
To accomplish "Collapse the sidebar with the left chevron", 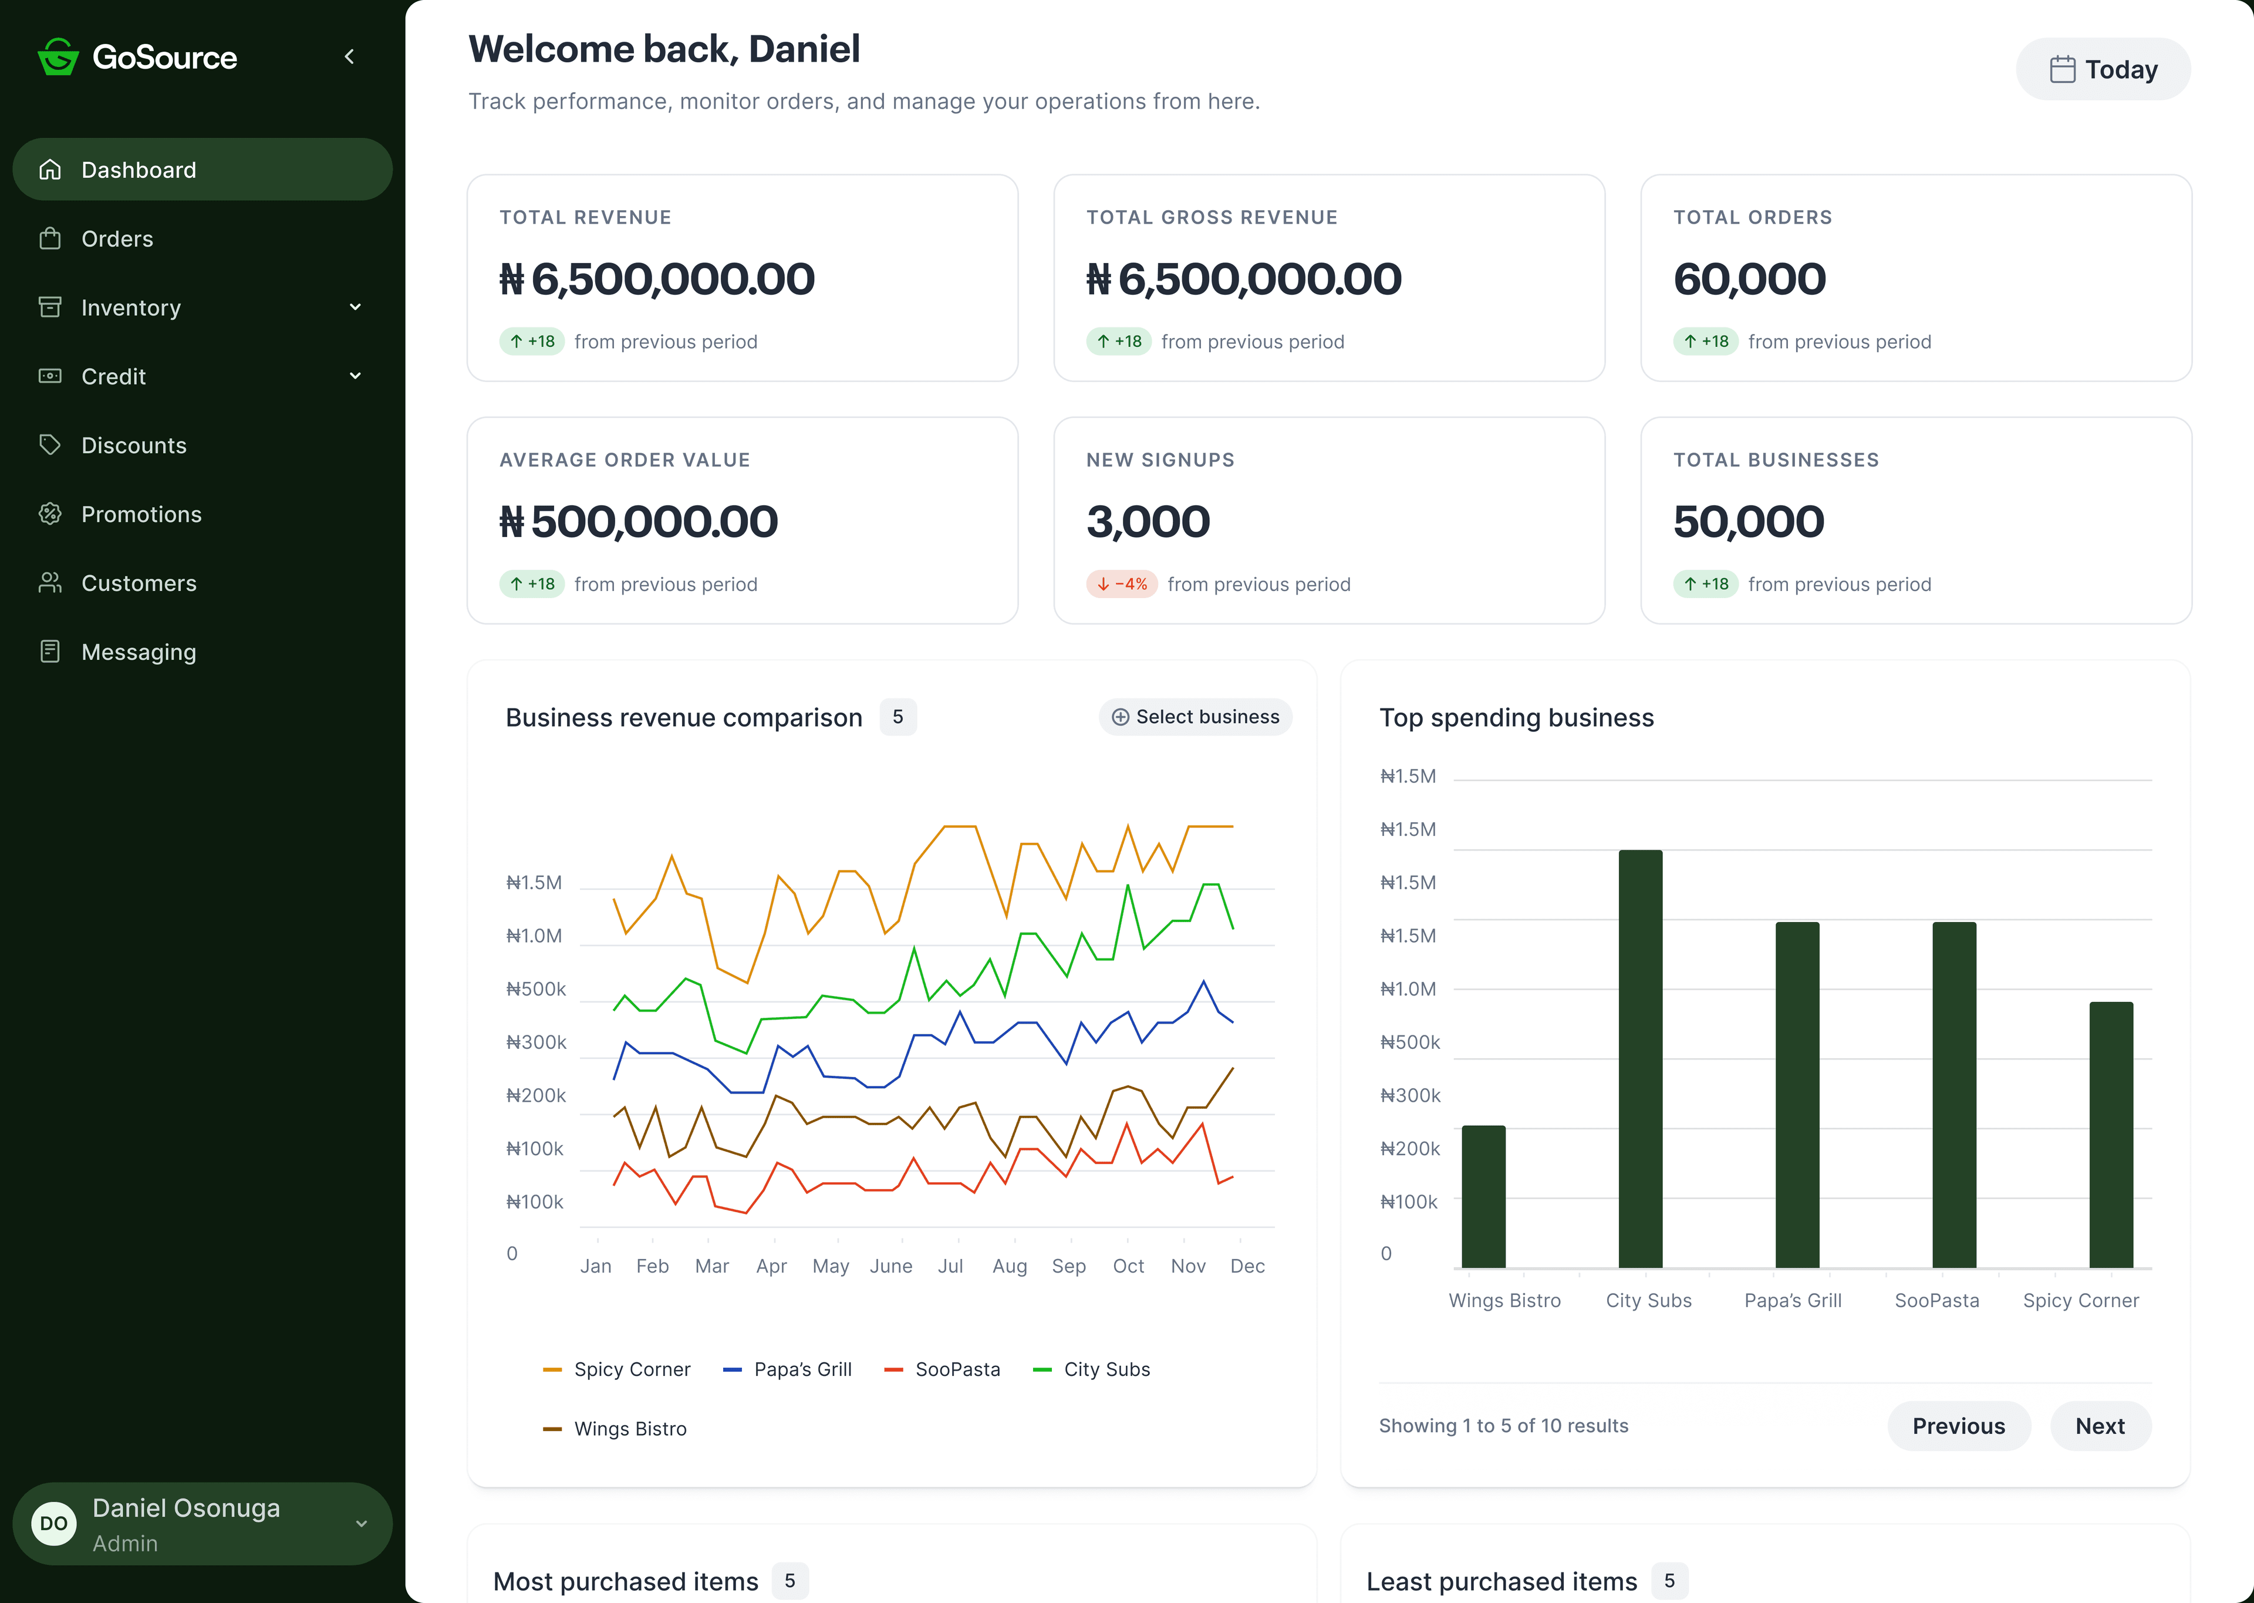I will click(349, 58).
